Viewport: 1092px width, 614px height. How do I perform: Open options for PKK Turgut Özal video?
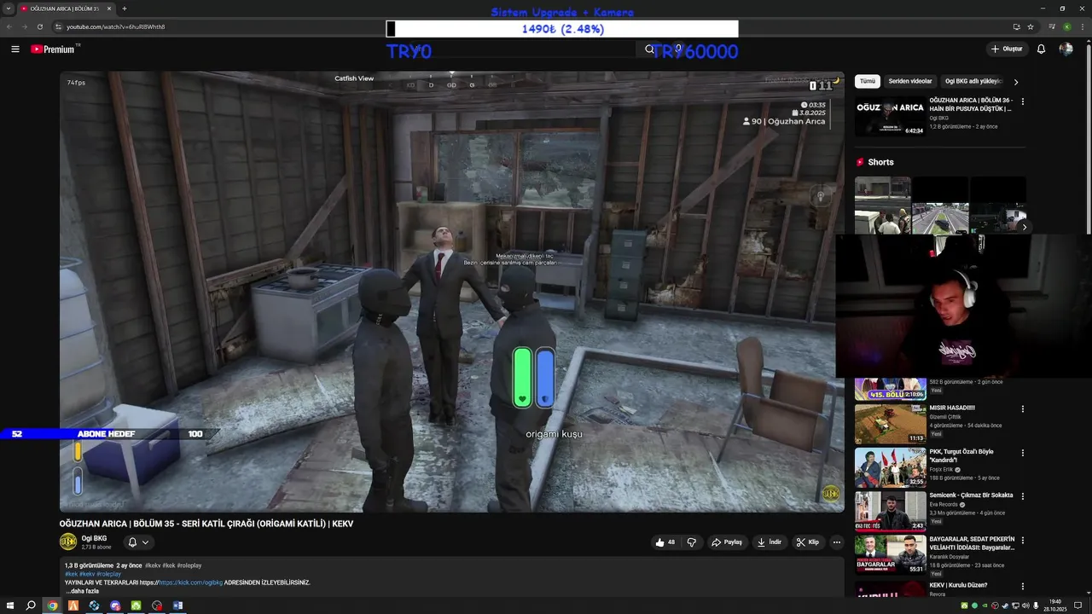(x=1023, y=453)
